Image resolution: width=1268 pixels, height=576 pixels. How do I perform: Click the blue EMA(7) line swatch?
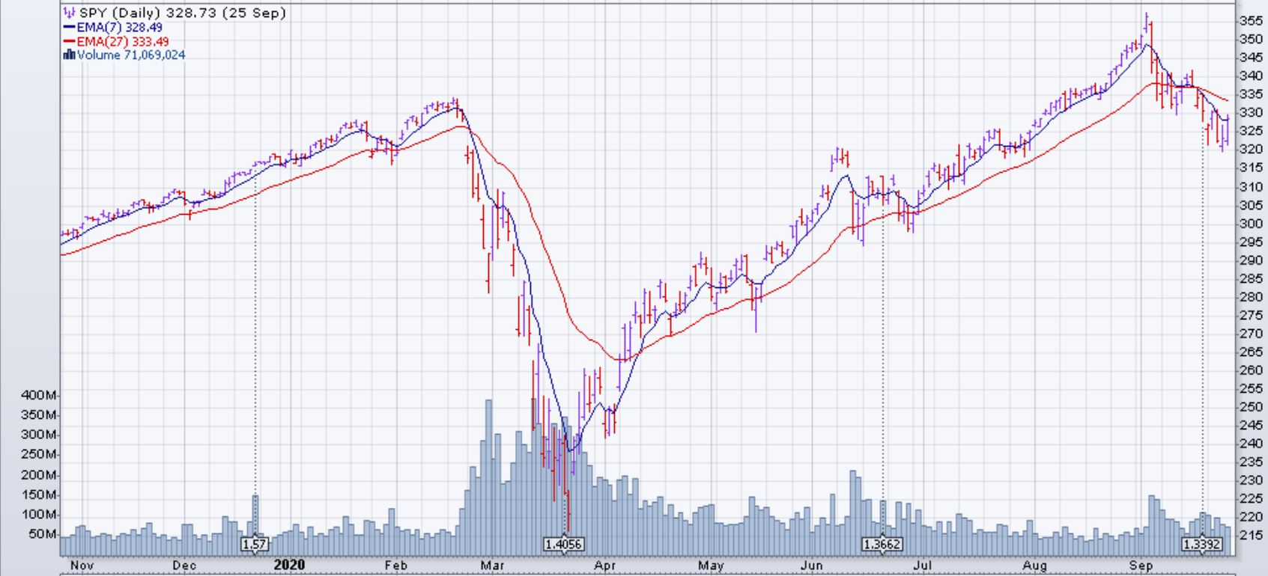click(x=70, y=27)
